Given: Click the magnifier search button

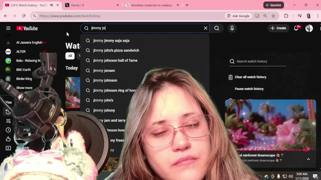Looking at the screenshot, I should pos(217,28).
